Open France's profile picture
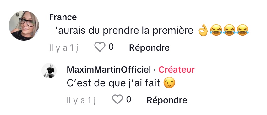This screenshot has height=115, width=267. tap(24, 26)
